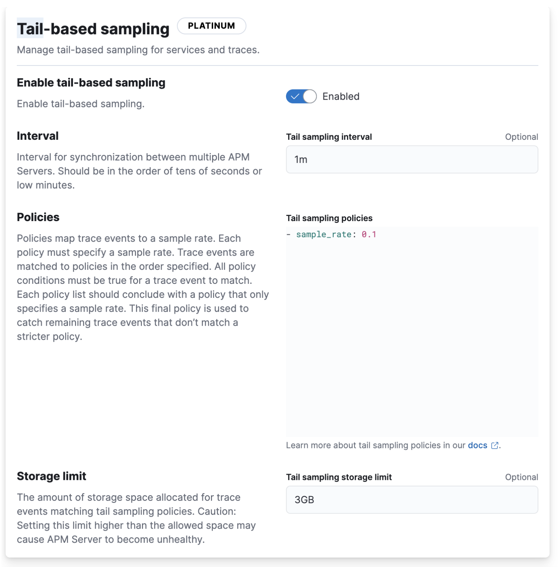This screenshot has width=558, height=567.
Task: Click the Optional label beside storage limit
Action: click(522, 477)
